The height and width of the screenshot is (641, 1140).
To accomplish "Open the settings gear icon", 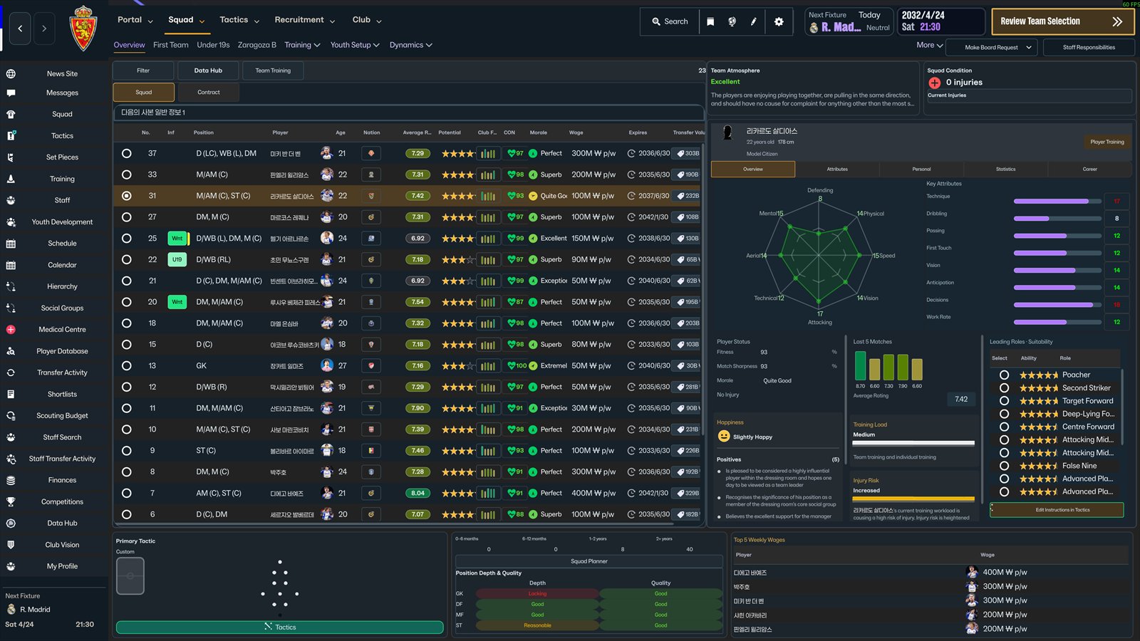I will [x=779, y=21].
